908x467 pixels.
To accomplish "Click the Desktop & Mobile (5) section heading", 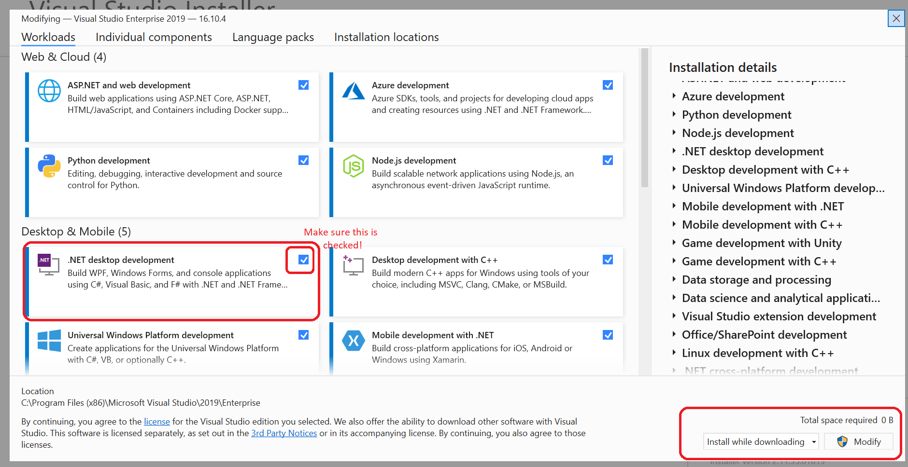I will (76, 232).
